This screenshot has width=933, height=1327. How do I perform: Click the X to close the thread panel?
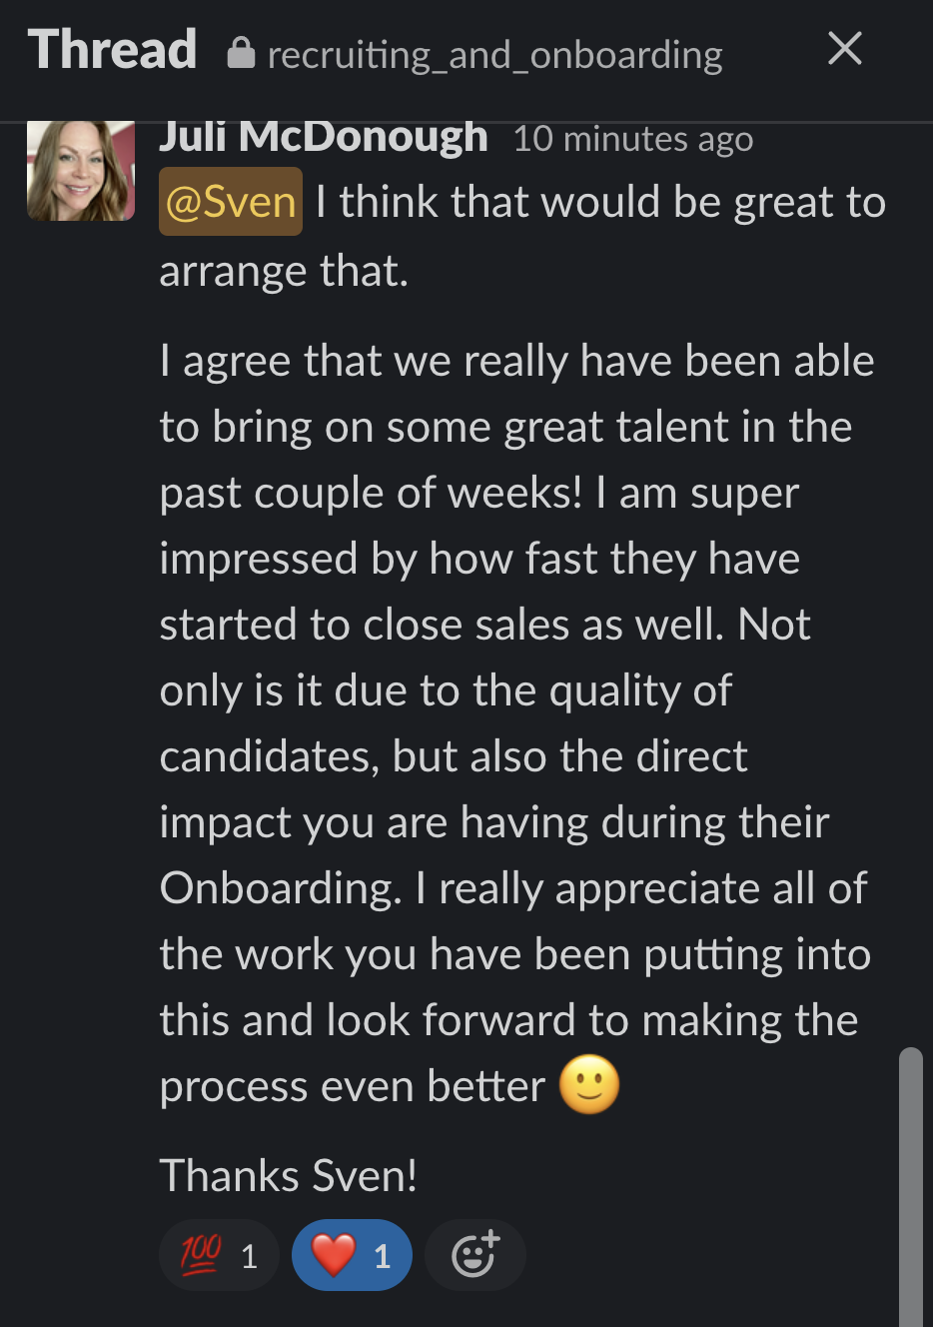(x=844, y=48)
